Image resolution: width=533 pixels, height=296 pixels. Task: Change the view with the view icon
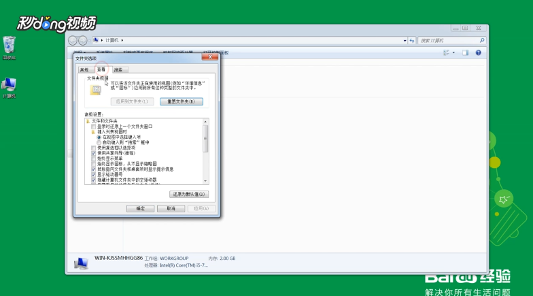[x=446, y=53]
